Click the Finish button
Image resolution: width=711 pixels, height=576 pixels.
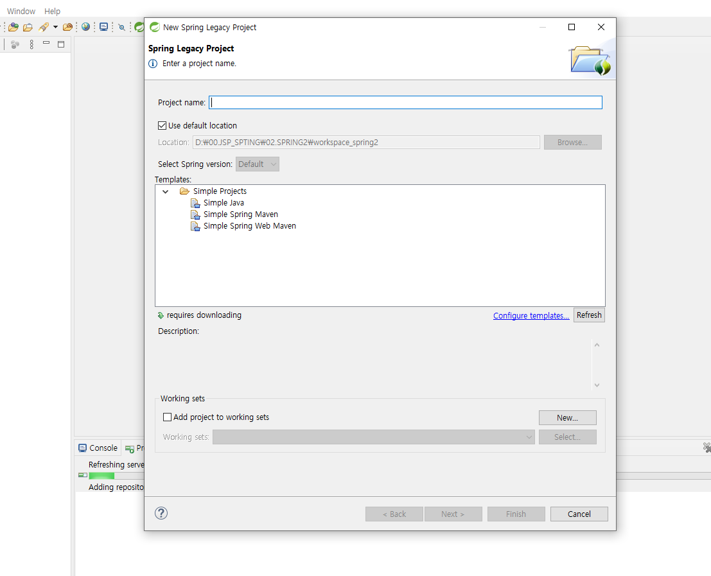point(516,514)
